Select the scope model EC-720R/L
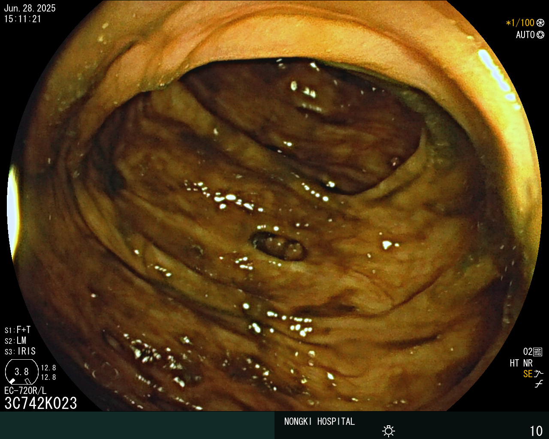The width and height of the screenshot is (549, 439). pyautogui.click(x=25, y=391)
